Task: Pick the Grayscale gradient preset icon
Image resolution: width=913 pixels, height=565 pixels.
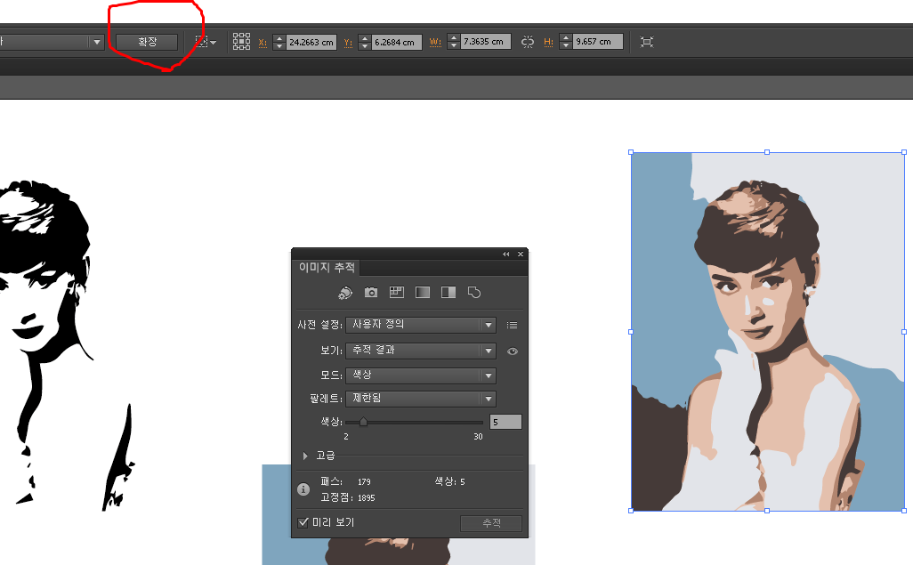Action: click(x=423, y=293)
